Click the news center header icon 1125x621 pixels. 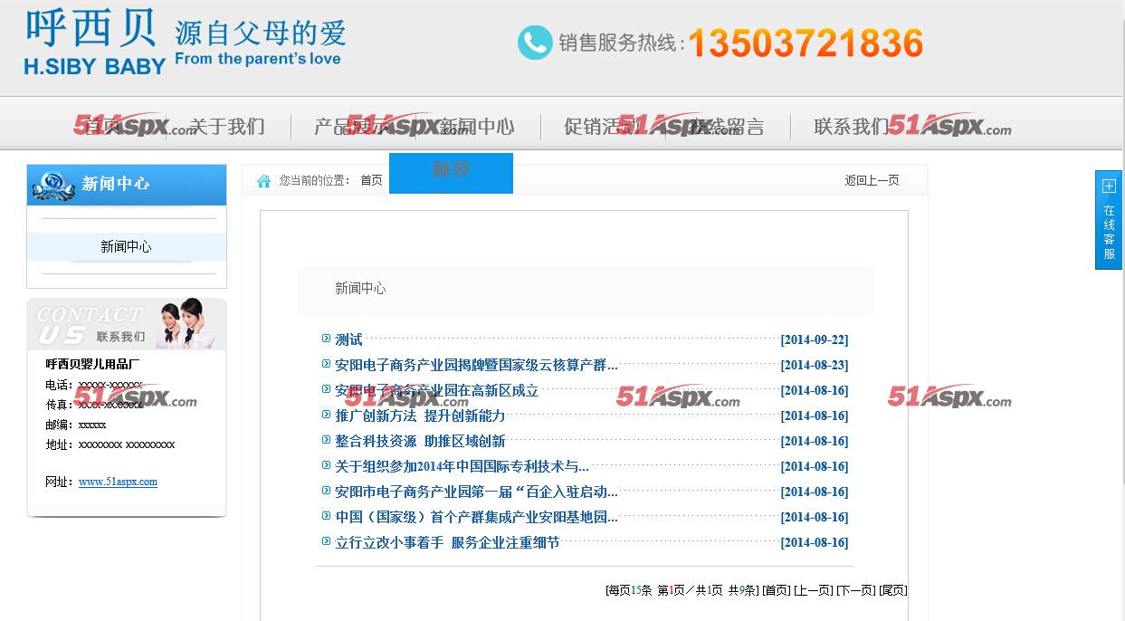[x=53, y=186]
